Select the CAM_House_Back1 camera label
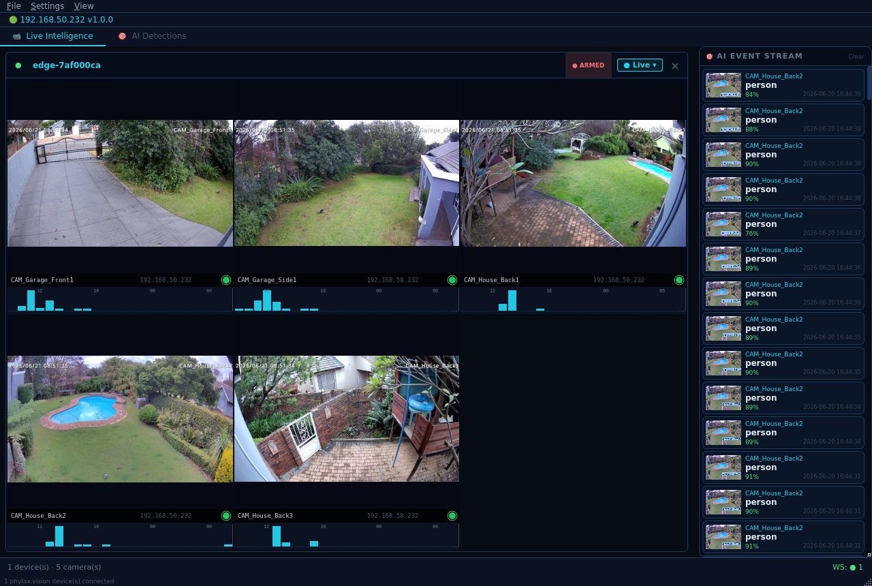This screenshot has width=872, height=586. pyautogui.click(x=491, y=280)
